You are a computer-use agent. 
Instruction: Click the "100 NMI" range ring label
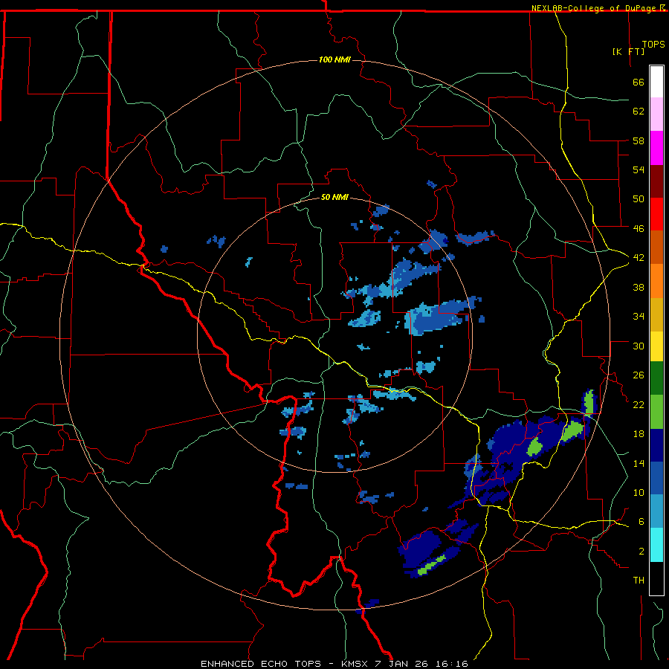pos(334,59)
